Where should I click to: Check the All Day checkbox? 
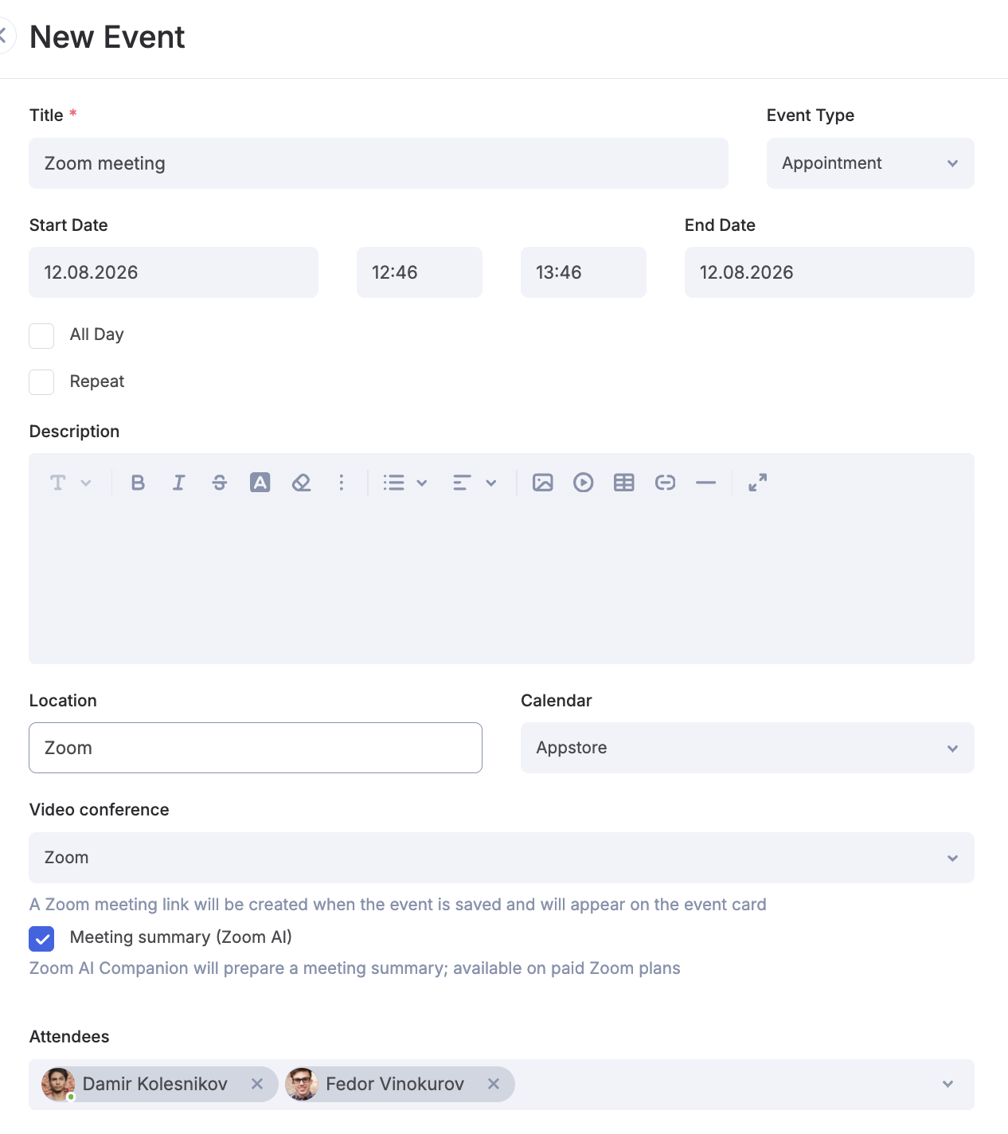pos(41,336)
